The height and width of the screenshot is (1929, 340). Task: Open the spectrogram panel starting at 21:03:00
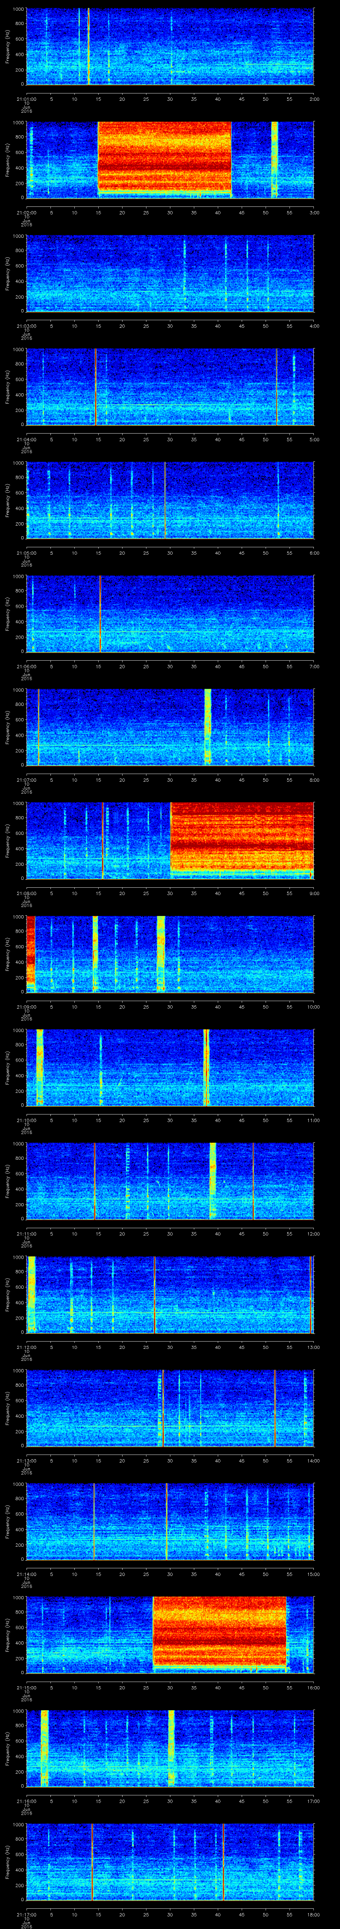pyautogui.click(x=170, y=273)
